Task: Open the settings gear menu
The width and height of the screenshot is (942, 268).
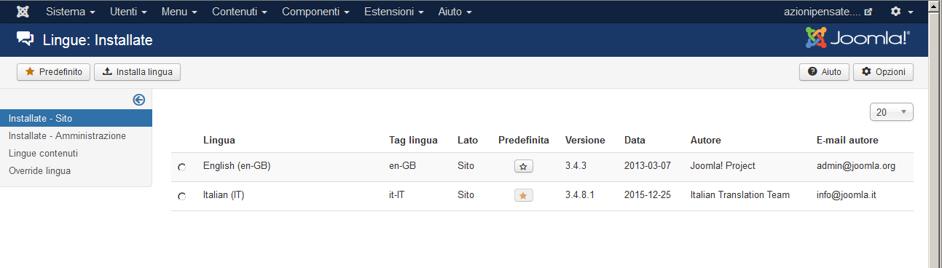Action: point(902,12)
